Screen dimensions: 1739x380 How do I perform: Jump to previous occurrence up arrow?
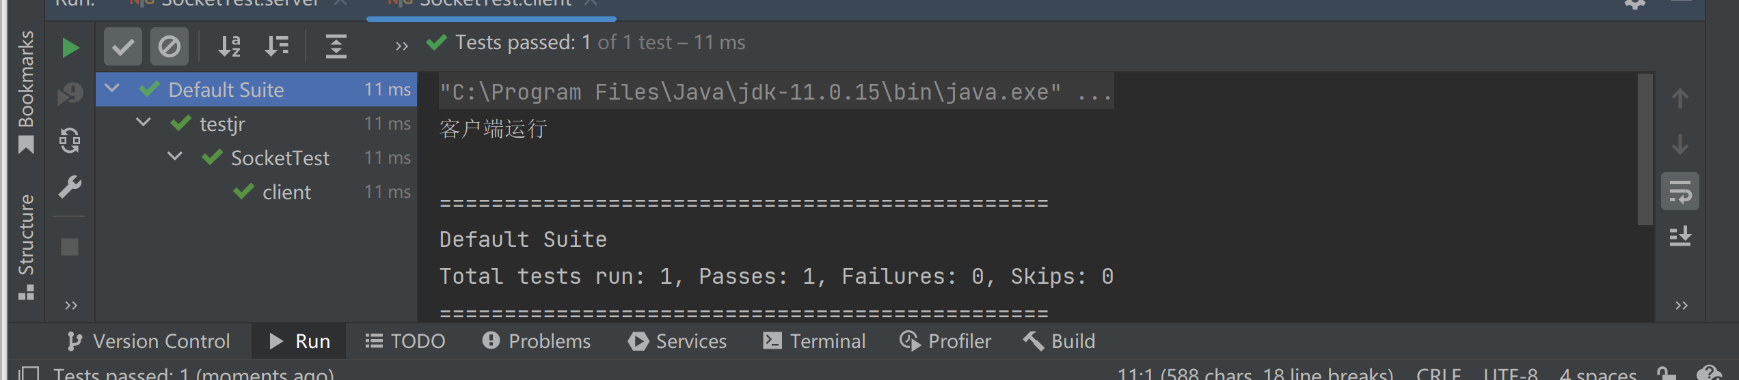tap(1680, 99)
